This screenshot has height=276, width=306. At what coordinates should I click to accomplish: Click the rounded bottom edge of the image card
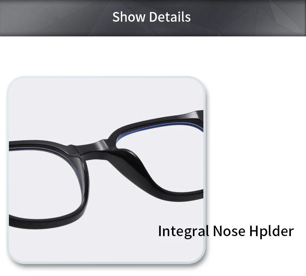tap(106, 262)
